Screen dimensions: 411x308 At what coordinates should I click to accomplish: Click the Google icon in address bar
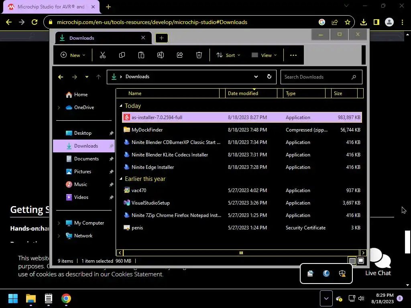click(x=322, y=22)
